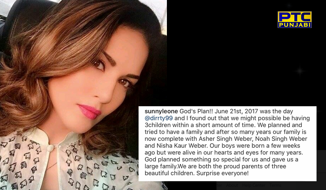Open the @dirrty99 mention link
The height and width of the screenshot is (190, 326).
(159, 118)
